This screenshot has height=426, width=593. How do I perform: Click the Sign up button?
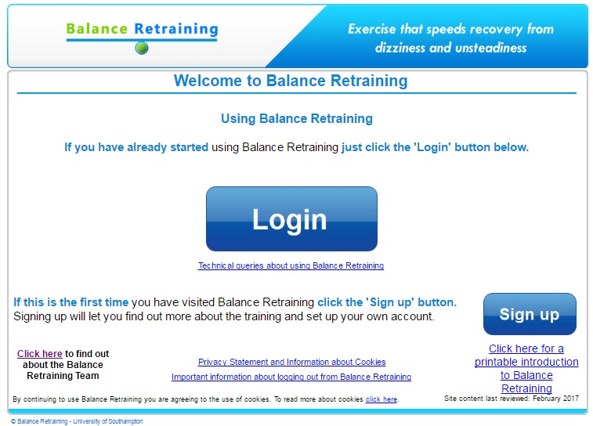click(x=529, y=314)
